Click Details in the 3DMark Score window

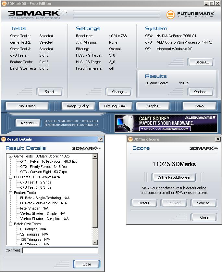pos(144,203)
